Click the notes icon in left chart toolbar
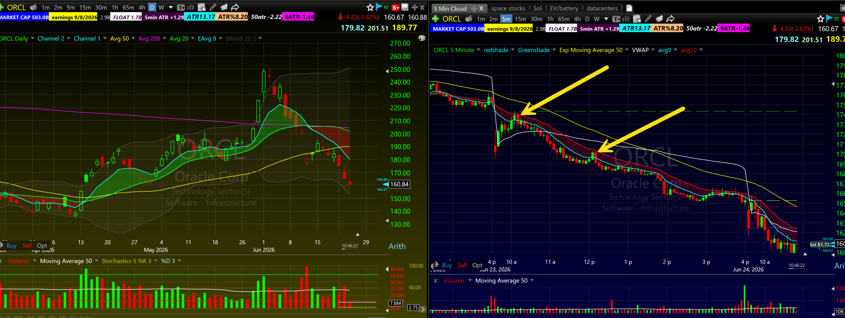Viewport: 845px width, 318px height. pos(224,7)
